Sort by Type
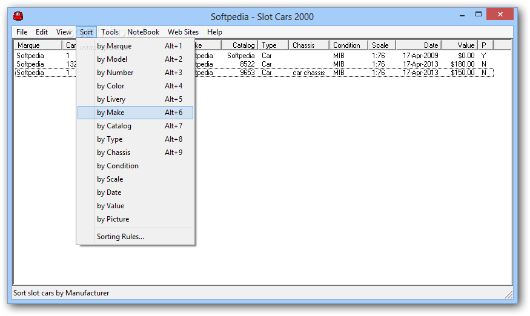The height and width of the screenshot is (316, 530). [x=135, y=139]
